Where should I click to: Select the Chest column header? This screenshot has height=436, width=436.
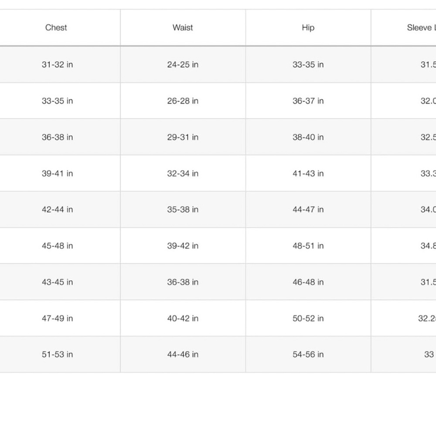56,27
